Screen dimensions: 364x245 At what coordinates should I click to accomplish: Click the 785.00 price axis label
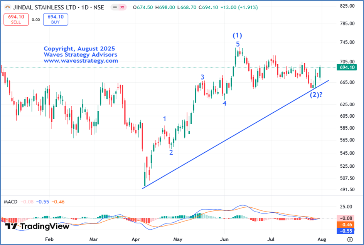[347, 23]
